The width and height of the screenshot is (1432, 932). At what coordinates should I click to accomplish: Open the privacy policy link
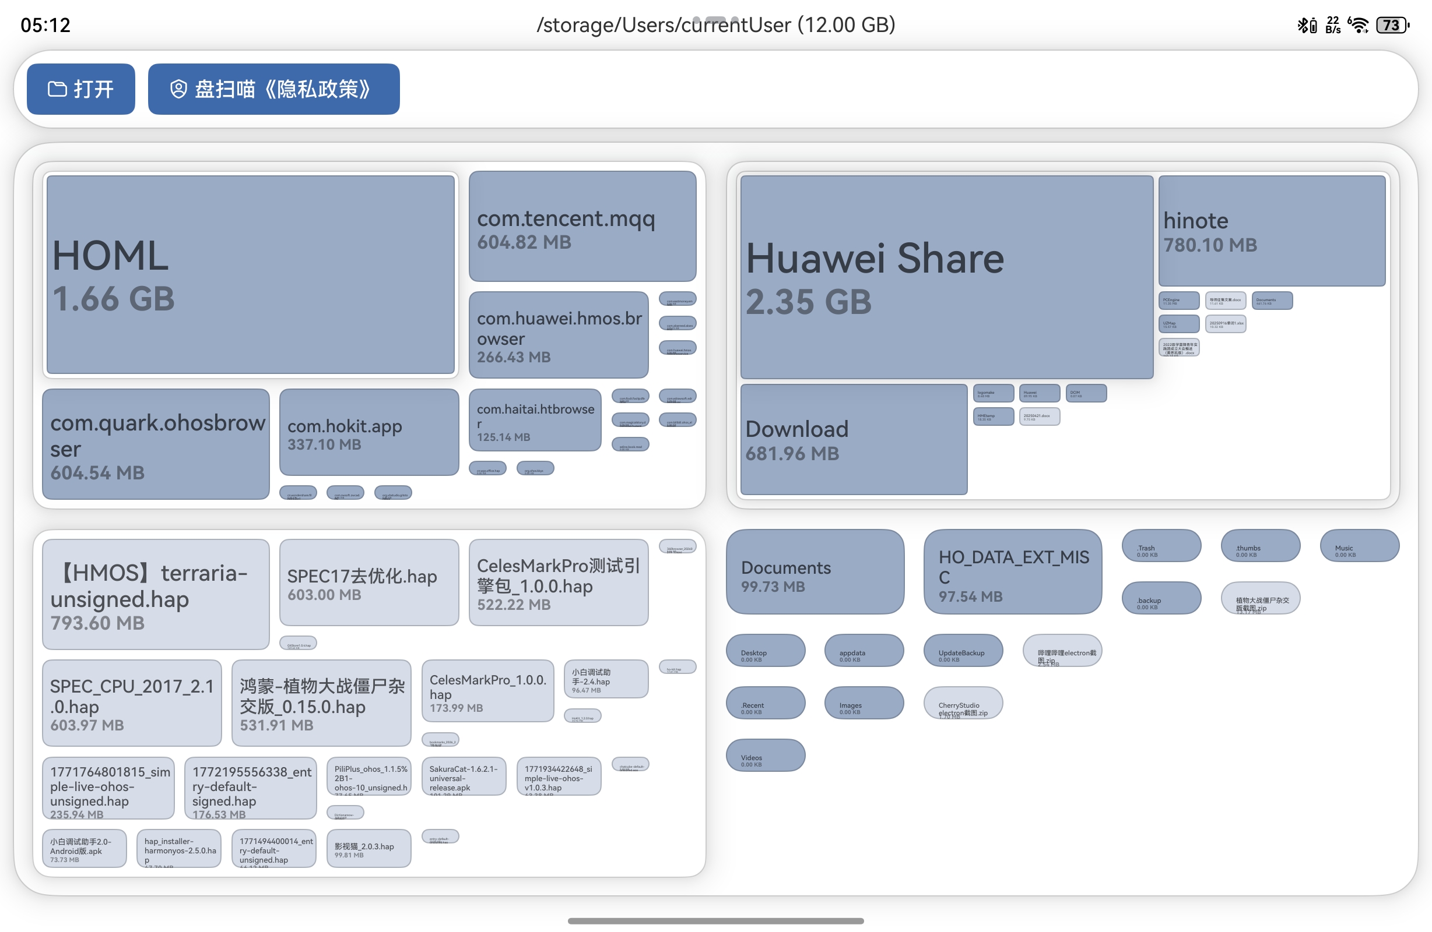pyautogui.click(x=273, y=89)
